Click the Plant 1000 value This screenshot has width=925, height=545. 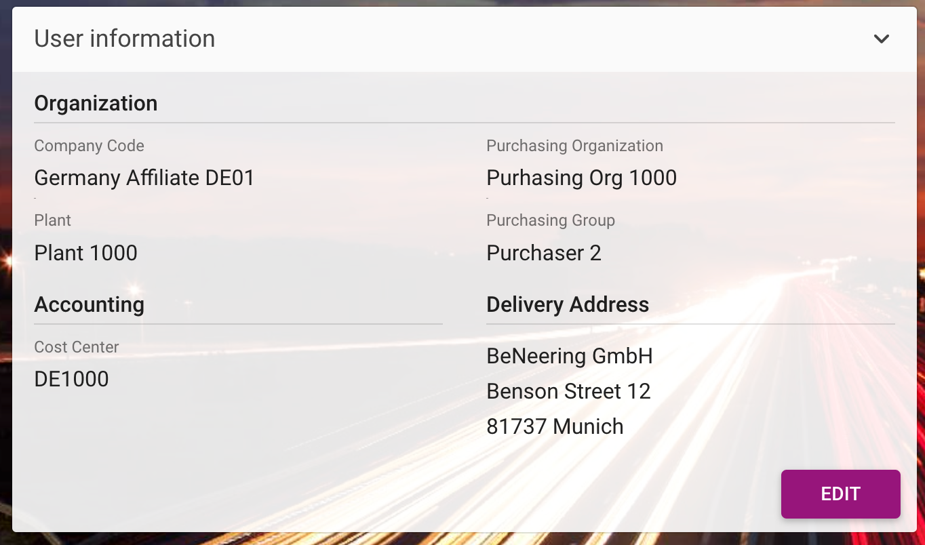(x=85, y=253)
